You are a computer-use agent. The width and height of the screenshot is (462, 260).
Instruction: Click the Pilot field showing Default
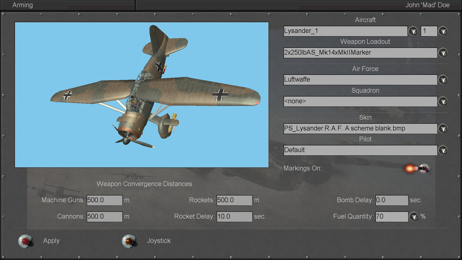[361, 150]
